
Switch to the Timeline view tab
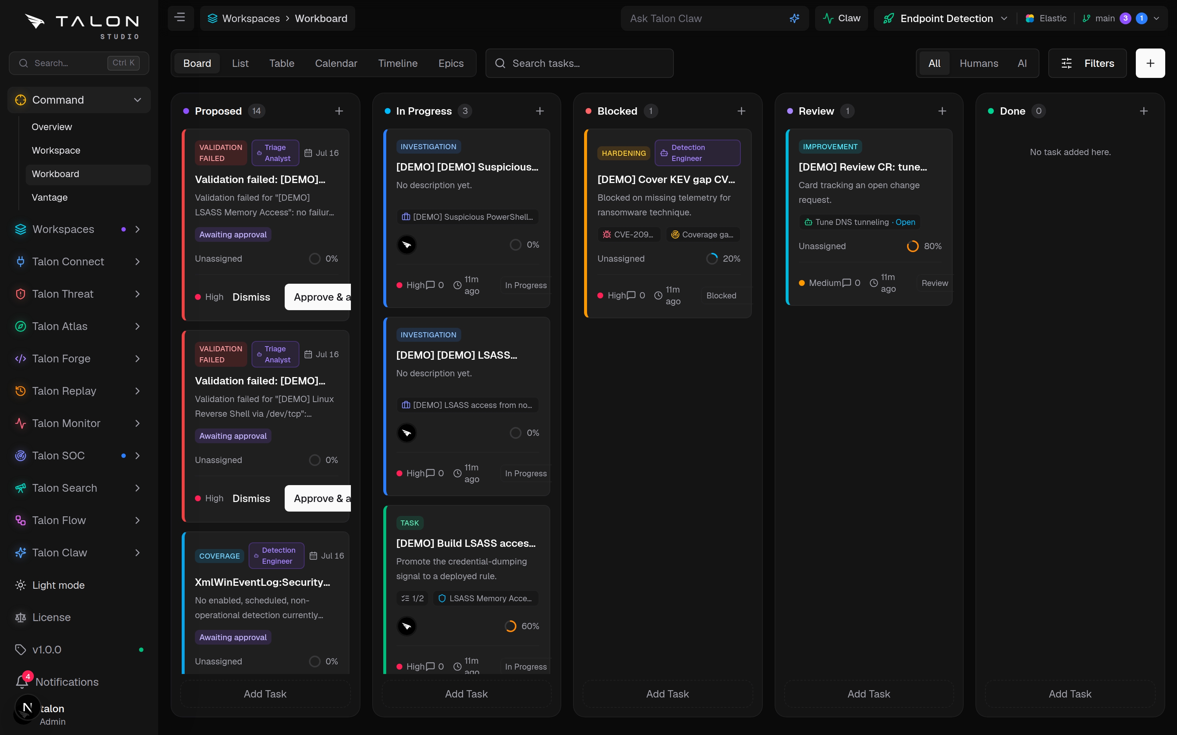(398, 63)
